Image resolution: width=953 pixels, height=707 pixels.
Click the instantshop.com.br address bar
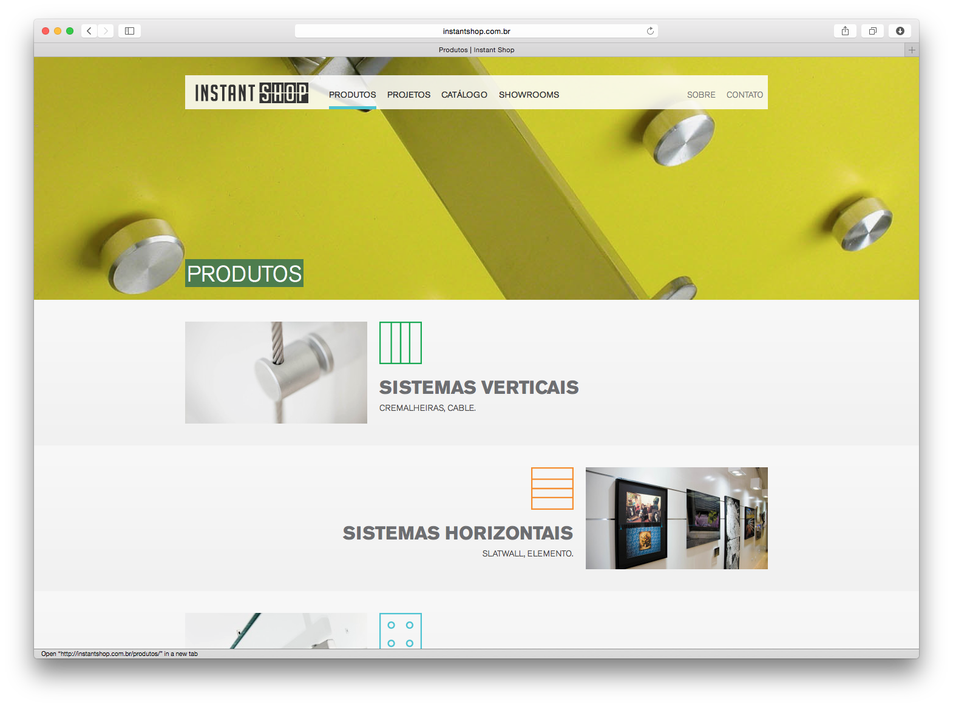(x=476, y=31)
